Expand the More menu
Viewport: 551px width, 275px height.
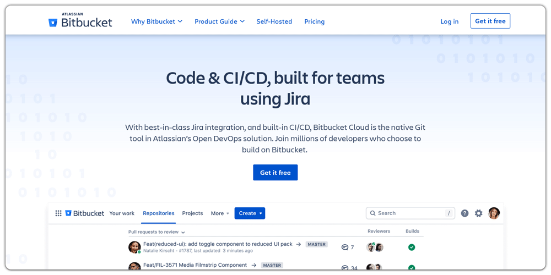click(220, 213)
